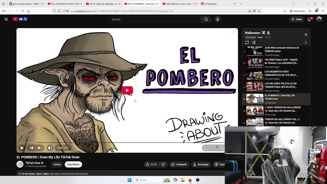The height and width of the screenshot is (184, 327).
Task: Open the browser sidebar toggle
Action: (4, 11)
